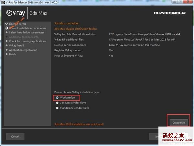Click the V-Ray logo in the header
The image size is (194, 146).
16,13
